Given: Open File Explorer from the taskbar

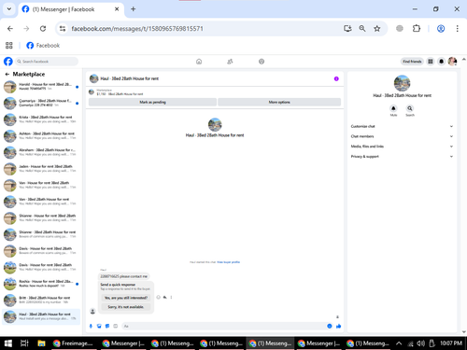Looking at the screenshot, I should [41, 343].
